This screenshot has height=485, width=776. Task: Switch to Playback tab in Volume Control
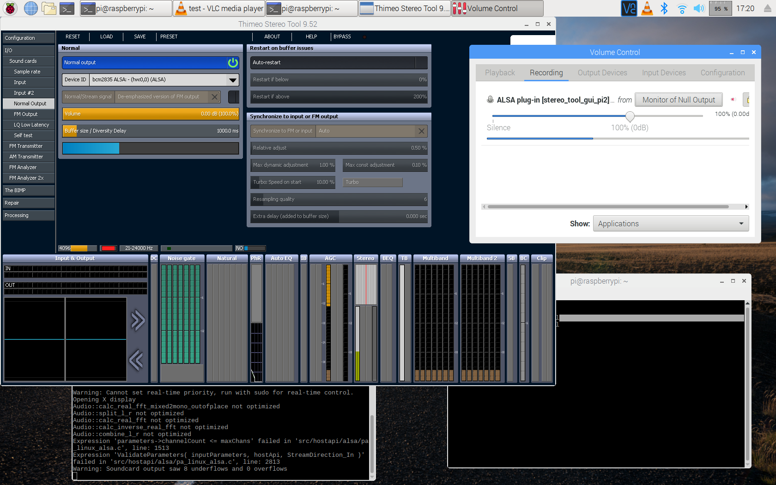pyautogui.click(x=500, y=73)
